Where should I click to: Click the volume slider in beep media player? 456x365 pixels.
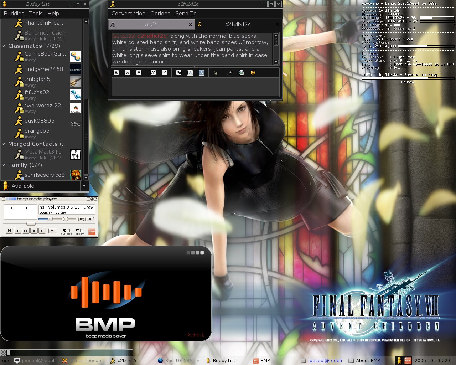coord(50,219)
